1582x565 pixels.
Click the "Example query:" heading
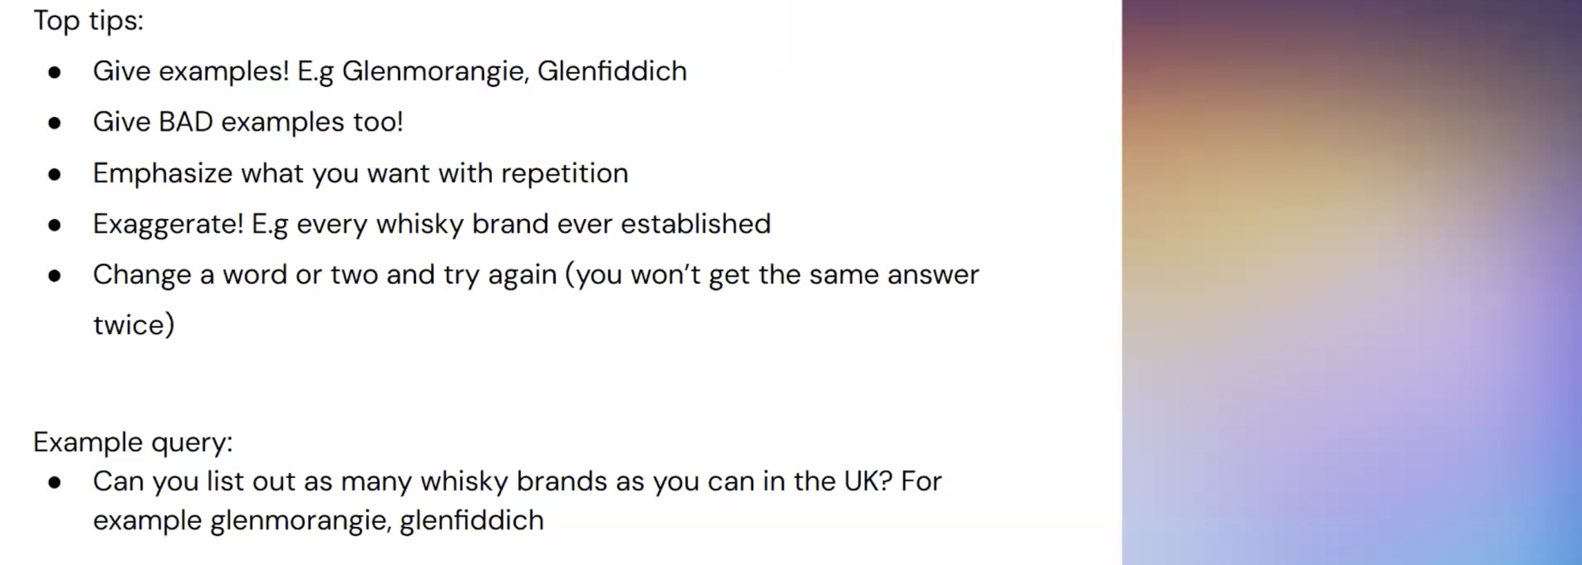pos(133,442)
